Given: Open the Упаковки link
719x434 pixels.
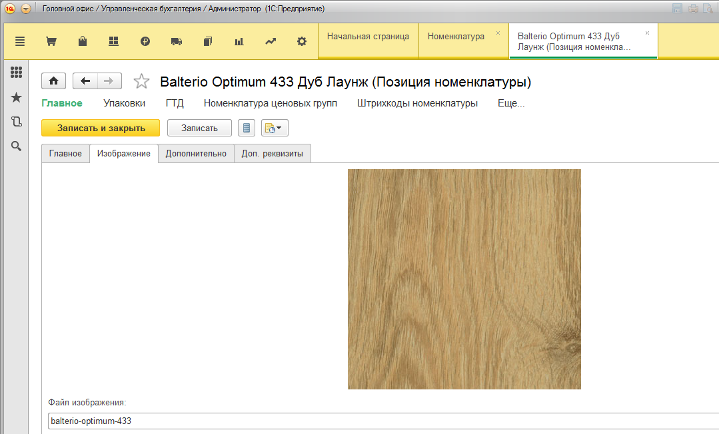Looking at the screenshot, I should pyautogui.click(x=124, y=103).
